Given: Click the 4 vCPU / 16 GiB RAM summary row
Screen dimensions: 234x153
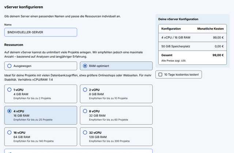Looking at the screenshot, I should pyautogui.click(x=193, y=38).
